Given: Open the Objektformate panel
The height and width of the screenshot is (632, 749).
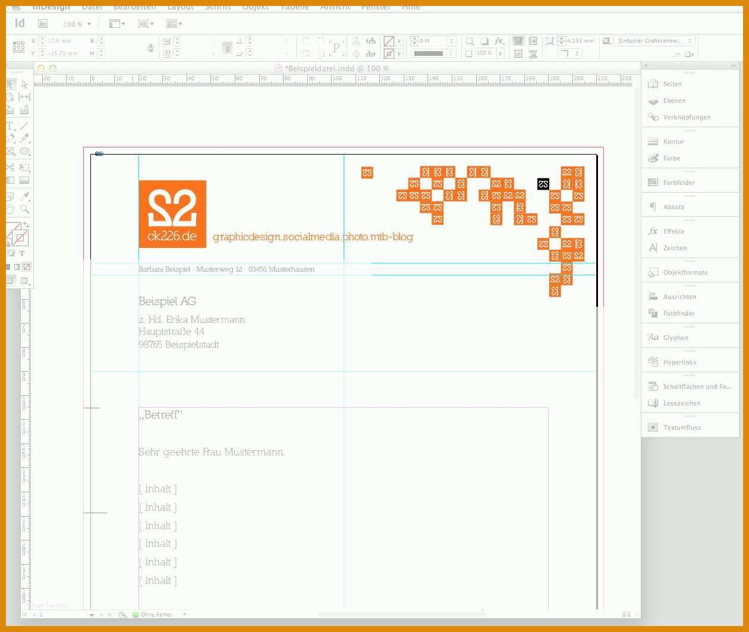Looking at the screenshot, I should pos(690,272).
